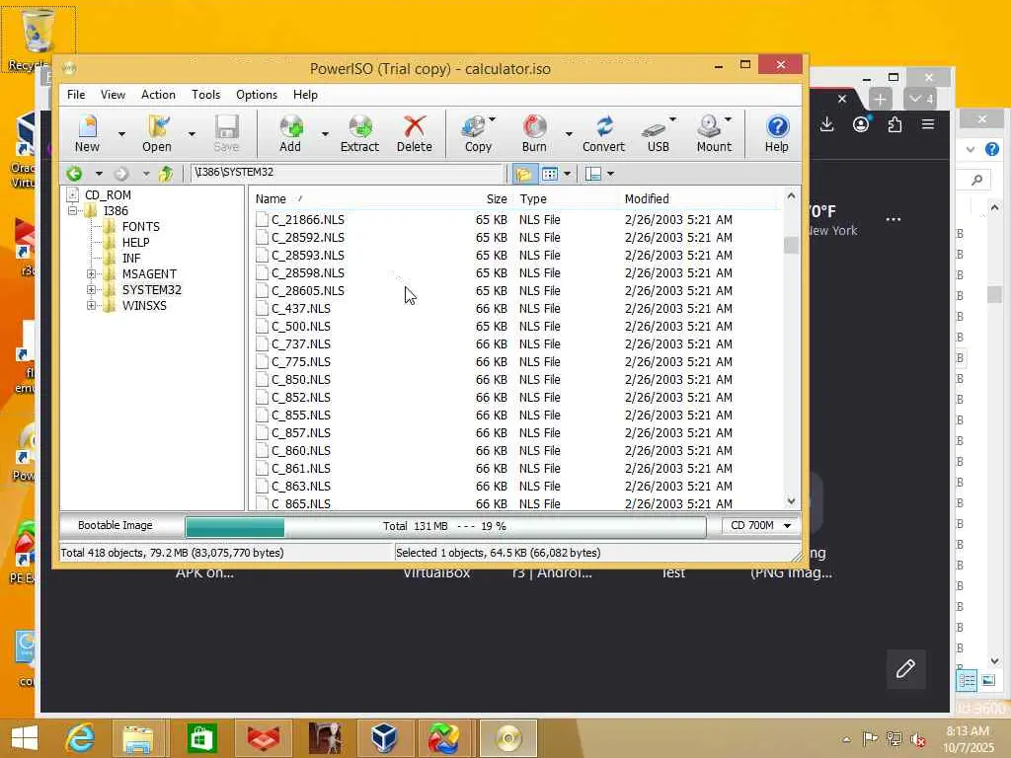The width and height of the screenshot is (1011, 758).
Task: Click the file list scrollbar thumb
Action: tap(791, 245)
